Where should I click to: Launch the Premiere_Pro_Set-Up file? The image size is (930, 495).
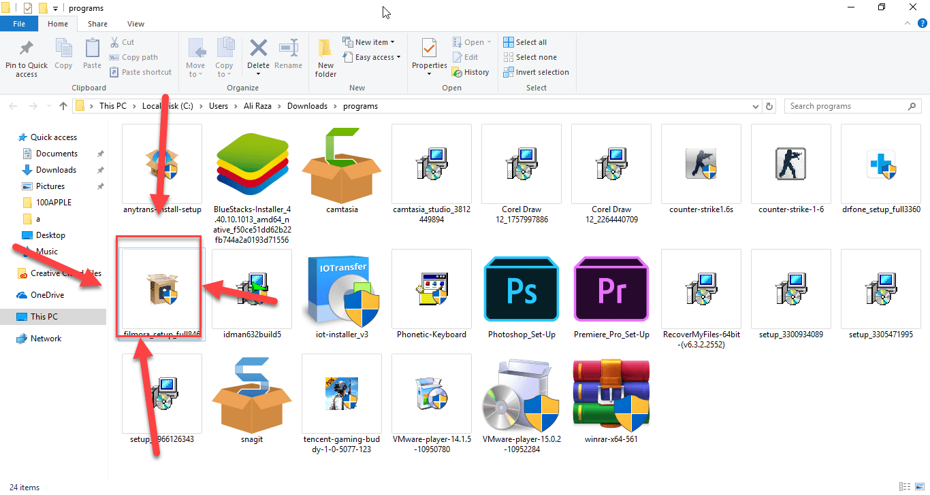(x=611, y=289)
